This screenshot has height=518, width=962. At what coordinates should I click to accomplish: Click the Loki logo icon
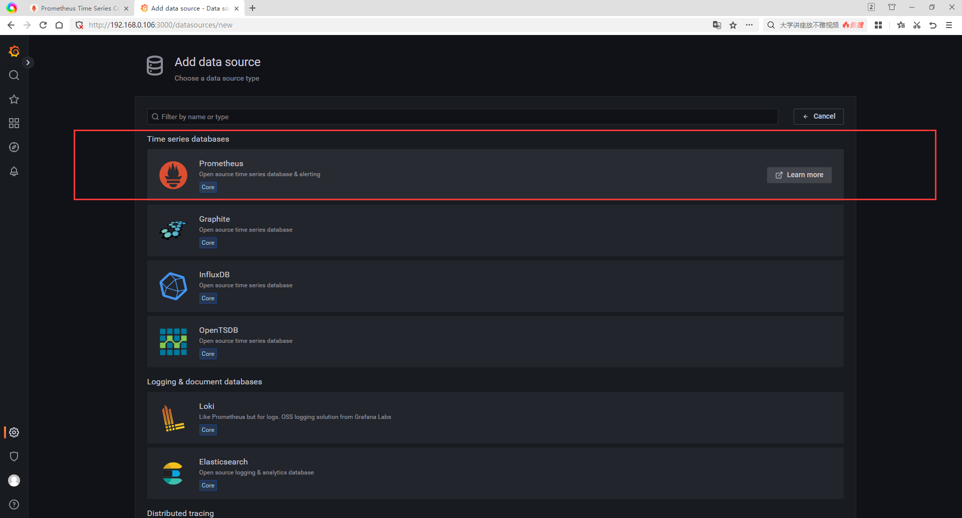click(x=173, y=418)
